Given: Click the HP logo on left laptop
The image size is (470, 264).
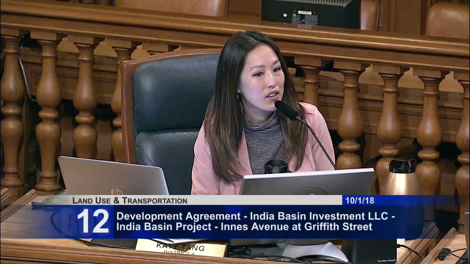Looking at the screenshot, I should 116,192.
